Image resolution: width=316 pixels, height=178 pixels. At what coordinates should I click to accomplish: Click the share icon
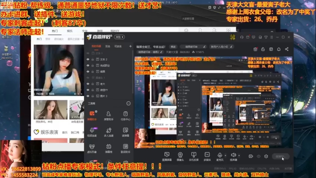point(287,49)
